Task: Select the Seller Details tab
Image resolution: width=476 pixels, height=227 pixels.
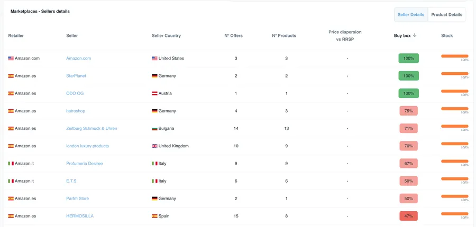Action: (411, 15)
